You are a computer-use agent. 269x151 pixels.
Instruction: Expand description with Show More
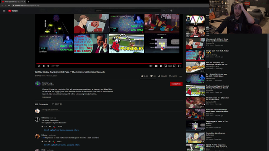(x=47, y=97)
